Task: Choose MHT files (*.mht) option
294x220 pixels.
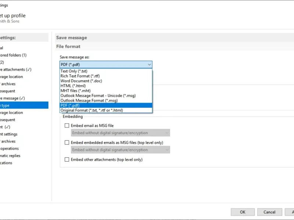Action: pos(75,91)
